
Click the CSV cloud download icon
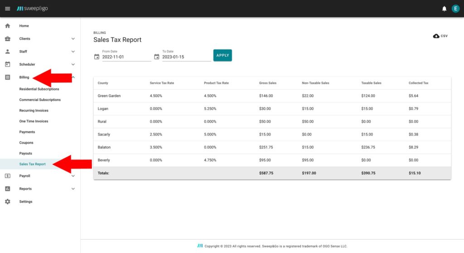[x=436, y=36]
